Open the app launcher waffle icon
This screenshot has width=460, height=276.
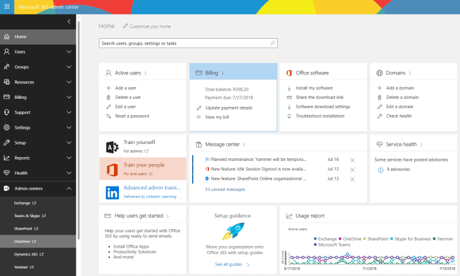tap(7, 7)
